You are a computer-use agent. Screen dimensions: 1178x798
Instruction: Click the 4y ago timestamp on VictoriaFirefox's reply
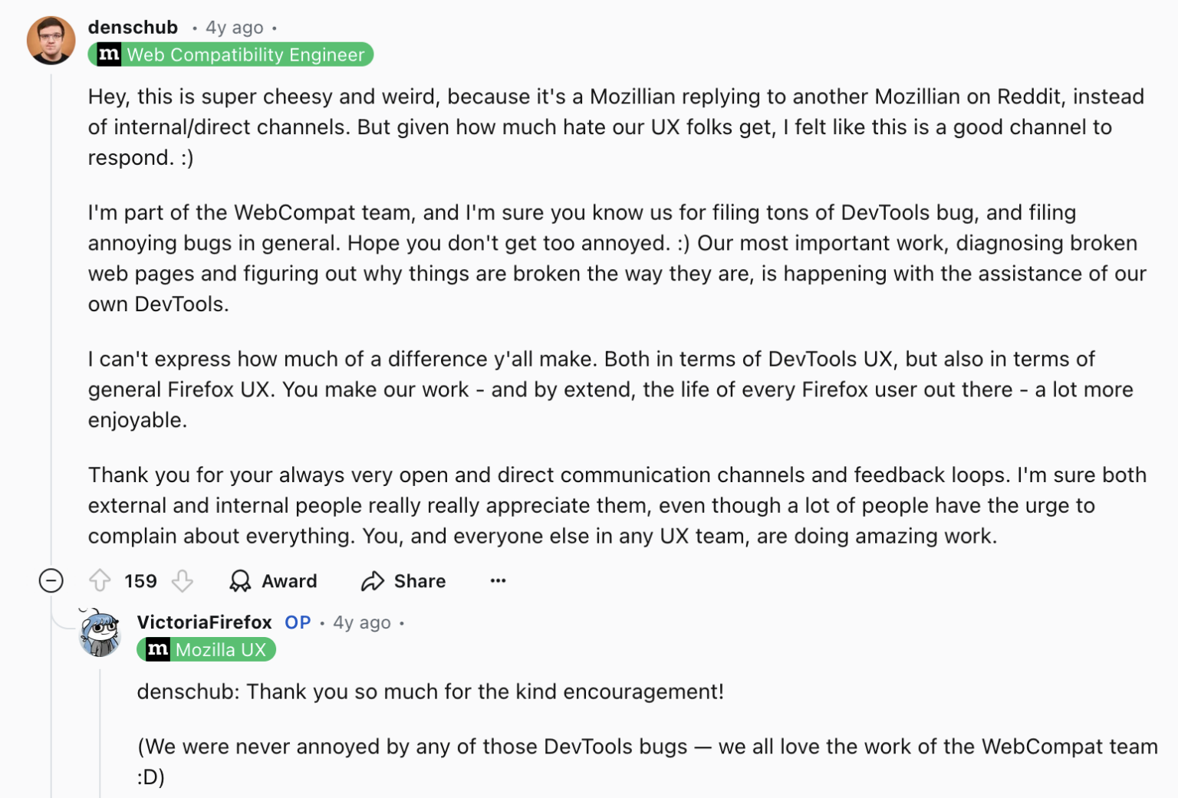360,622
